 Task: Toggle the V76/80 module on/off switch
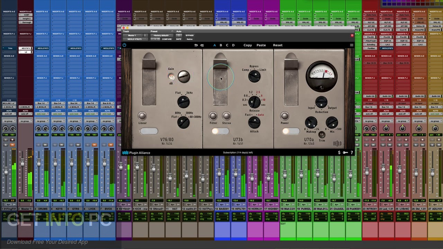tap(149, 131)
